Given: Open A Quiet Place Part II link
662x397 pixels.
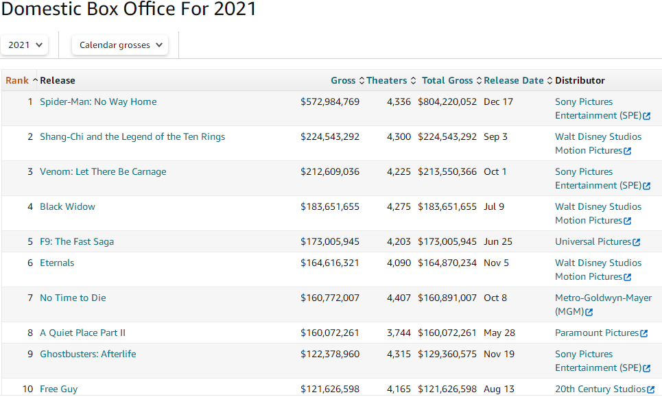Looking at the screenshot, I should point(82,333).
